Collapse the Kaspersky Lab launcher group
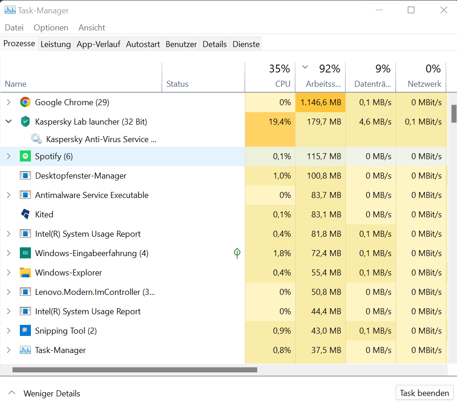This screenshot has width=457, height=407. [x=9, y=121]
